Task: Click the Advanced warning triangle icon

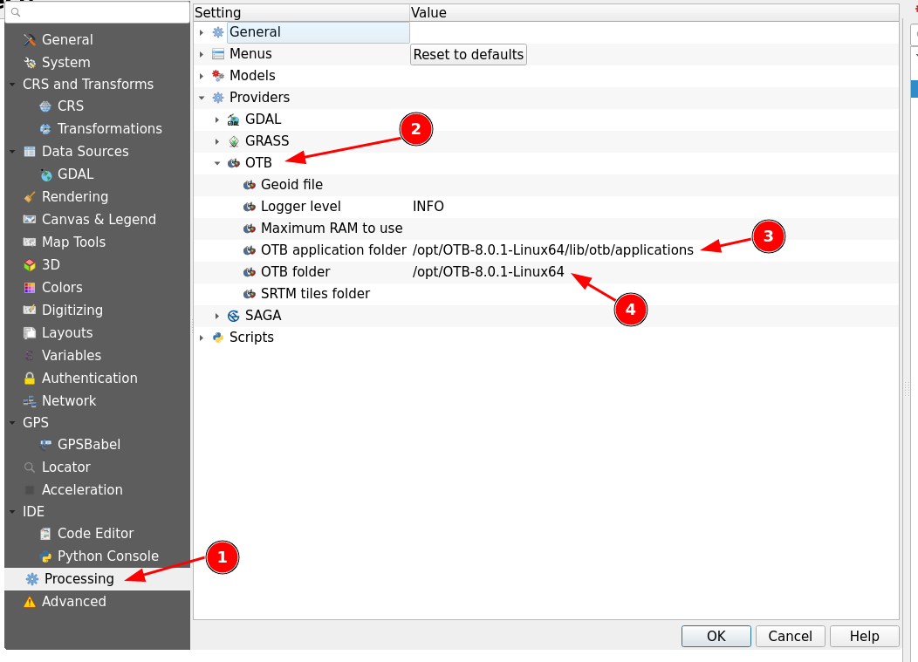Action: point(30,602)
